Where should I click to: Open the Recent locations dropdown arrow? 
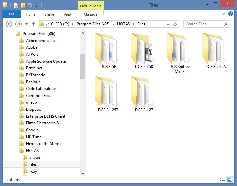point(26,24)
